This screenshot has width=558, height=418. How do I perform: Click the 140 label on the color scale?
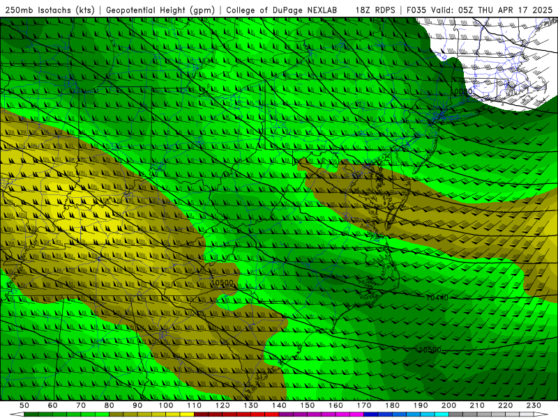coord(279,405)
